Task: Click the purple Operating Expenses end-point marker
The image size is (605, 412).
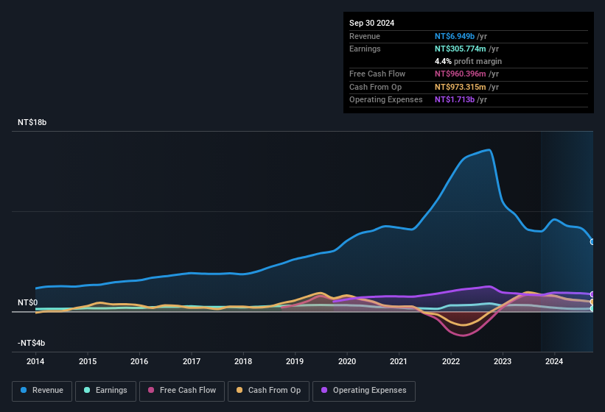Action: (592, 294)
